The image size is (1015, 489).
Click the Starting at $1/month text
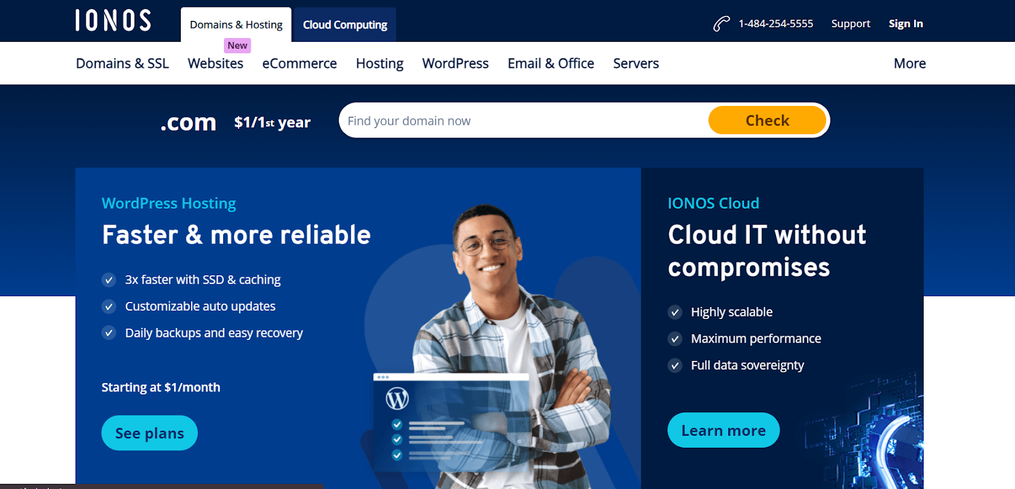(x=160, y=387)
